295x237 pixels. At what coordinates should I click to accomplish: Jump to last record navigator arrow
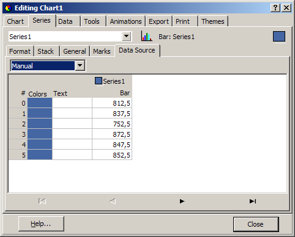coord(253,201)
